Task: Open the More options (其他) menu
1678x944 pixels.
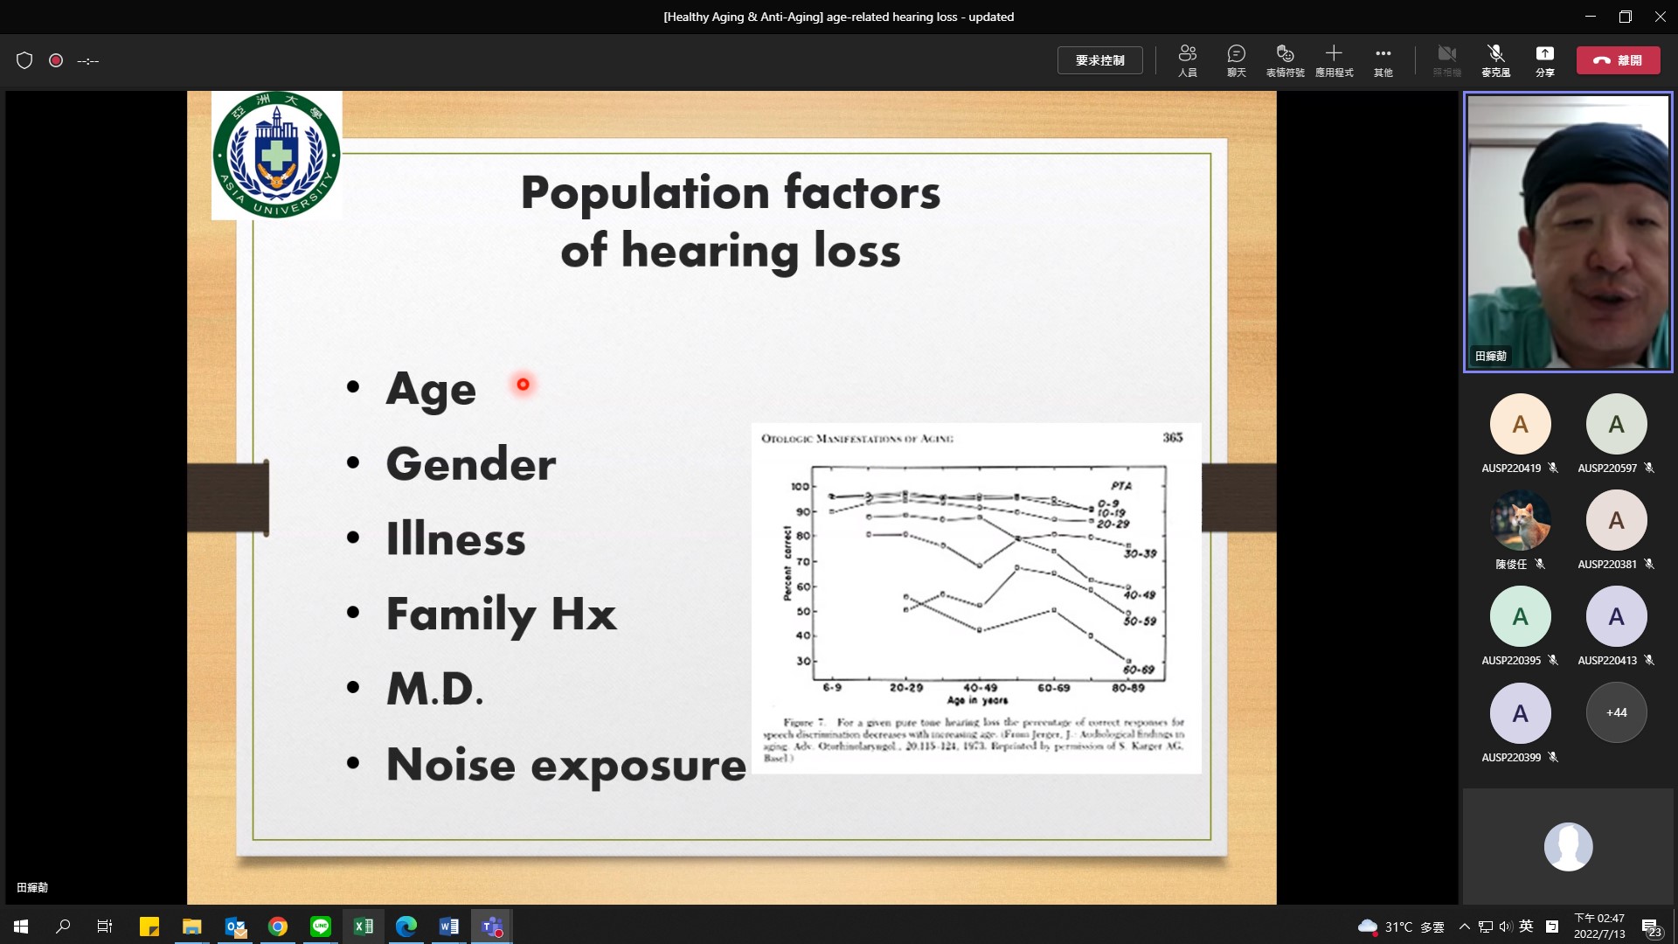Action: pyautogui.click(x=1383, y=60)
